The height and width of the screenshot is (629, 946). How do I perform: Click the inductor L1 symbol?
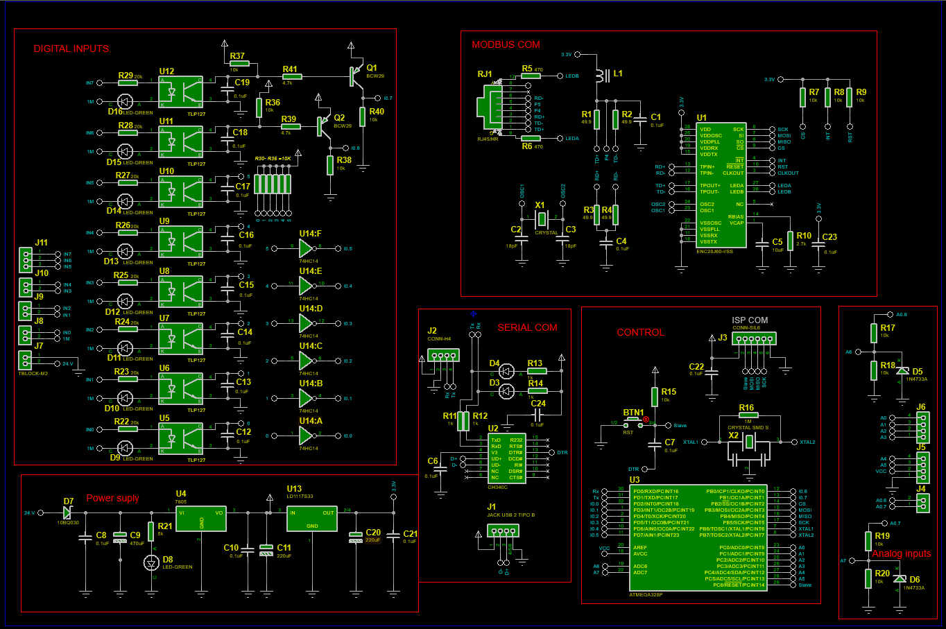click(601, 74)
